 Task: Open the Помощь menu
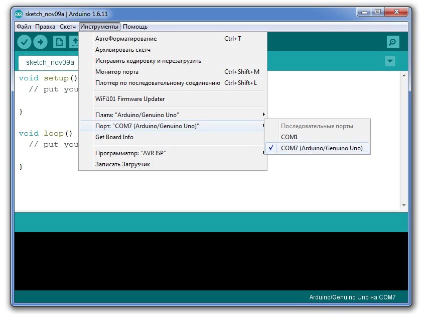(x=135, y=27)
